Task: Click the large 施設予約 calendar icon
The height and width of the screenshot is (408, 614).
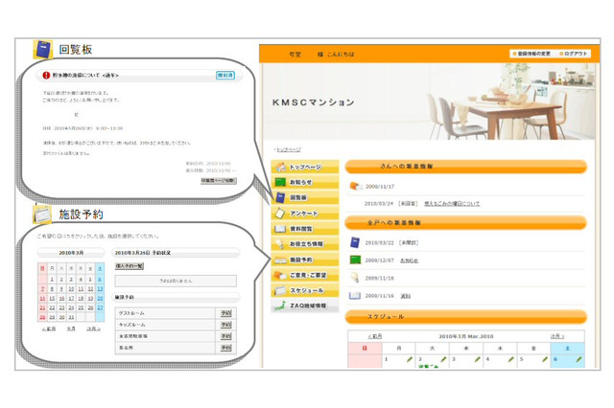Action: (x=42, y=215)
